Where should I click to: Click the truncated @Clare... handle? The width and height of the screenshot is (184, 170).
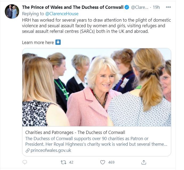click(x=140, y=7)
